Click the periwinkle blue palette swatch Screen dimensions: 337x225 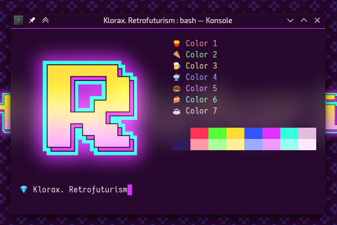253,145
